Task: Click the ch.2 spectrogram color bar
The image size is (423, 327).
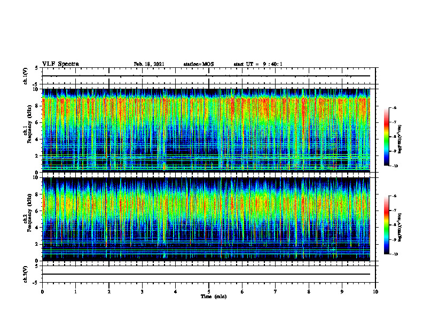Action: [386, 225]
